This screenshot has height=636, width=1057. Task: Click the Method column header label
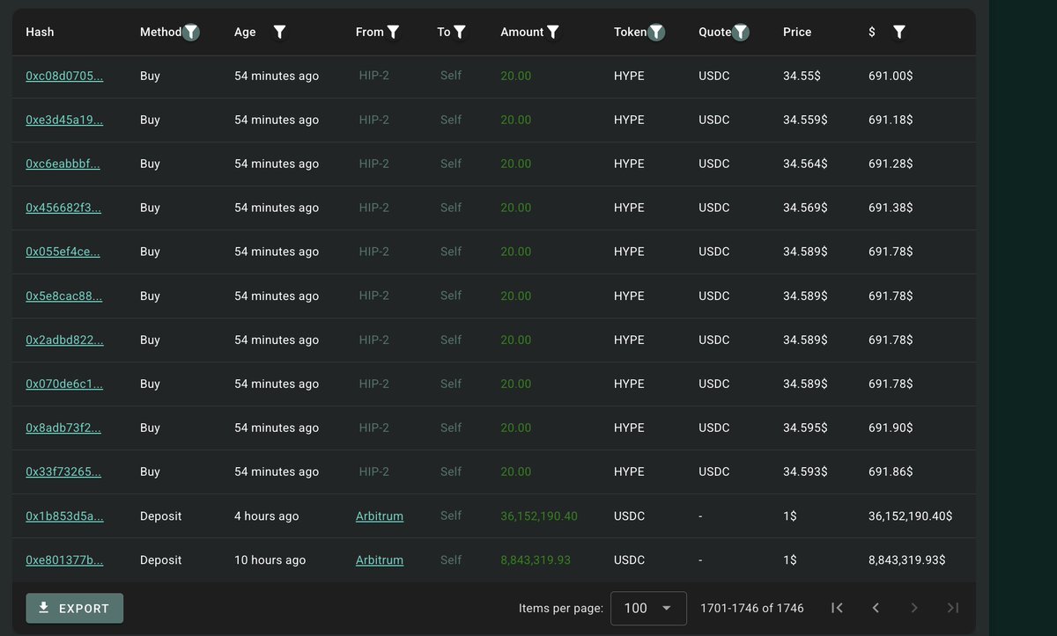click(x=160, y=32)
